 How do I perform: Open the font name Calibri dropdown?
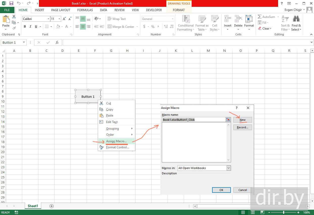pos(48,19)
